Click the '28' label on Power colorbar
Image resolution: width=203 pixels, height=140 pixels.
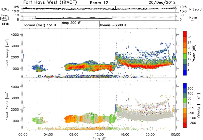click(189, 37)
